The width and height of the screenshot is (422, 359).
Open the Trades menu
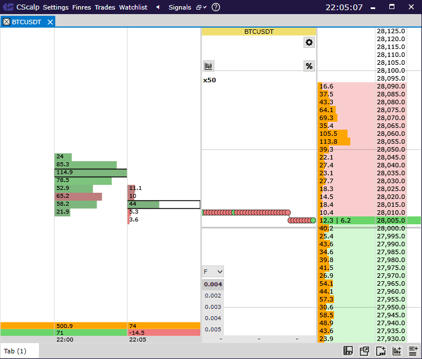coord(105,7)
